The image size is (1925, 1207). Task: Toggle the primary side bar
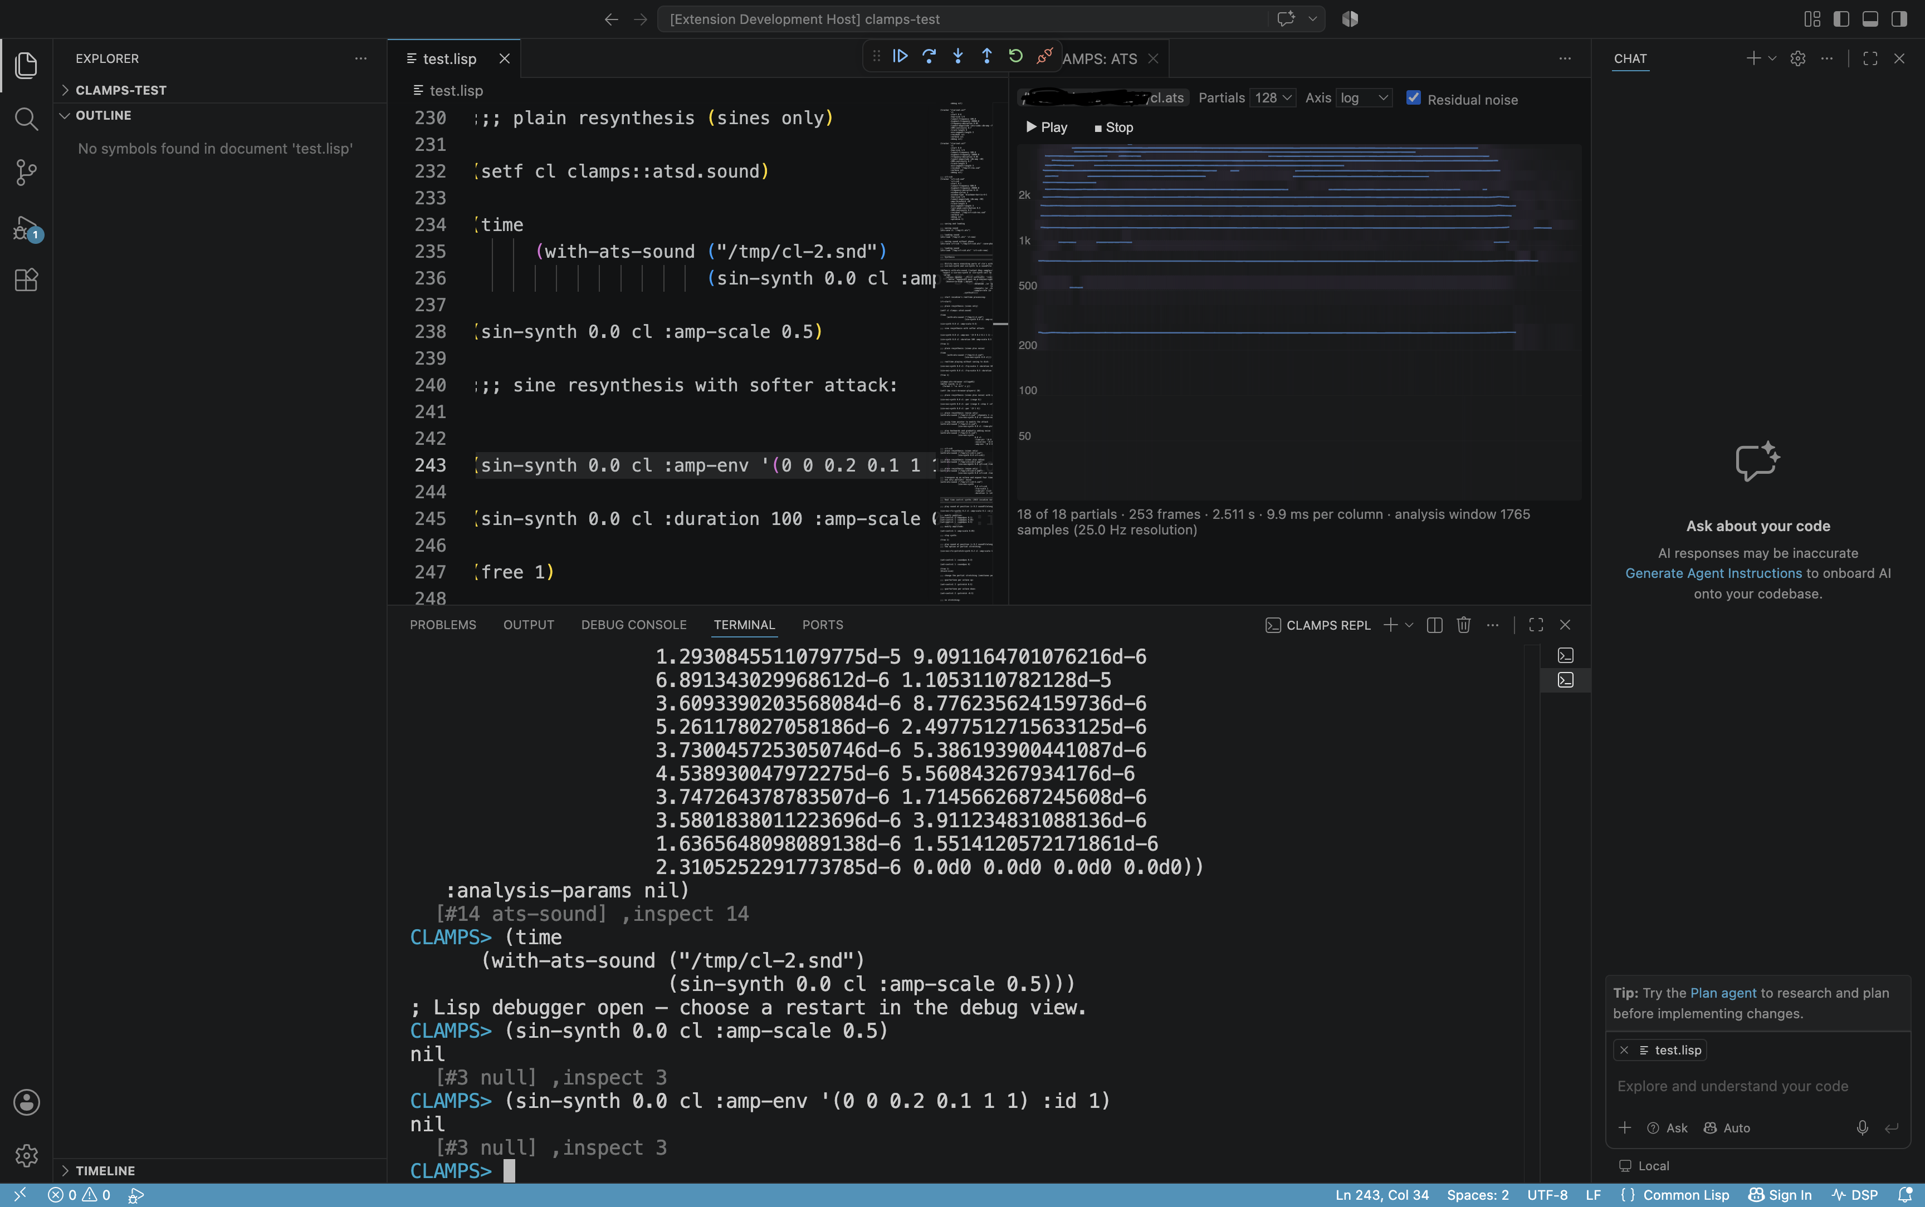pos(1841,19)
